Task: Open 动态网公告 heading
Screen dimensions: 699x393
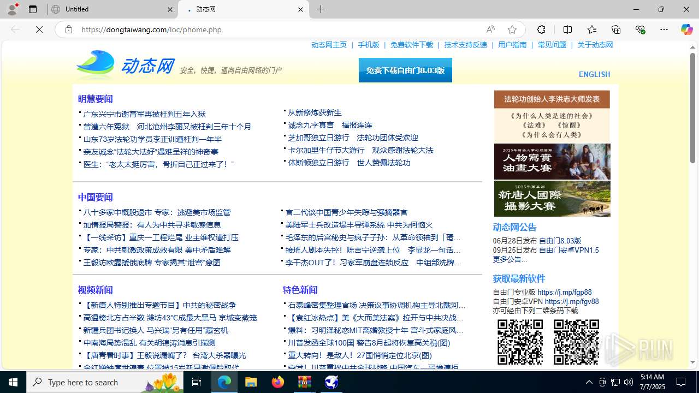Action: [x=514, y=227]
